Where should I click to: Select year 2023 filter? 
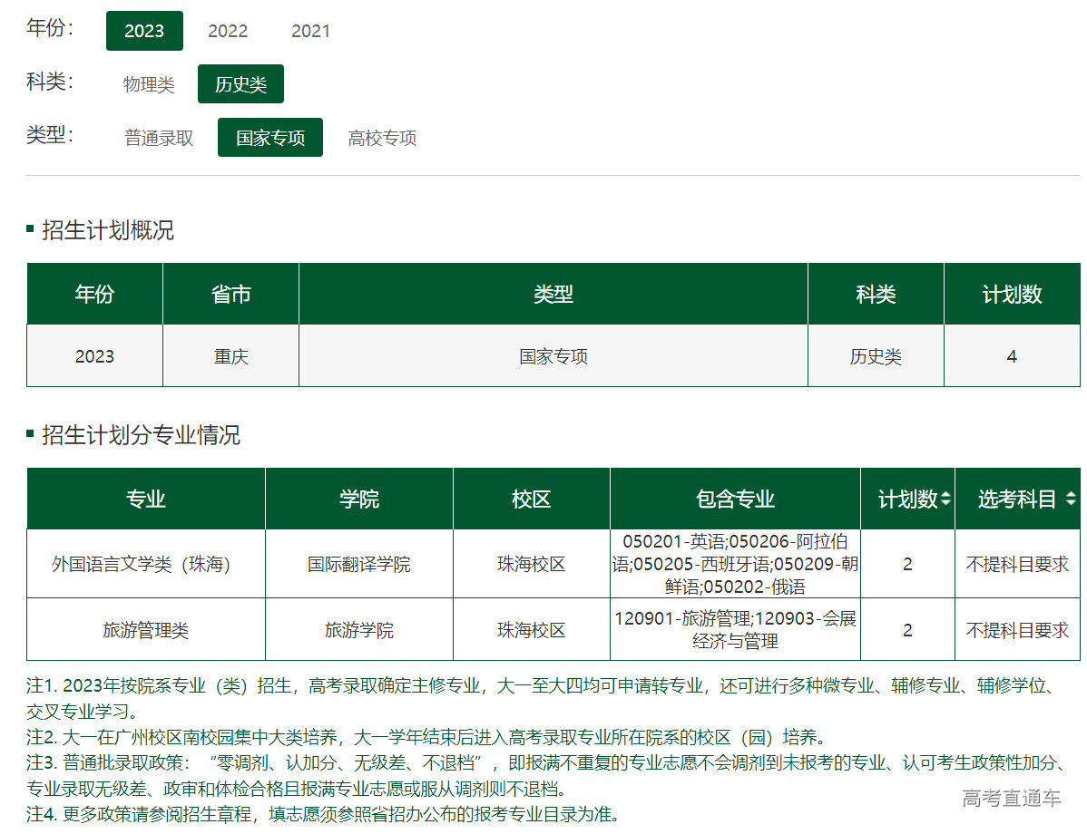point(144,31)
